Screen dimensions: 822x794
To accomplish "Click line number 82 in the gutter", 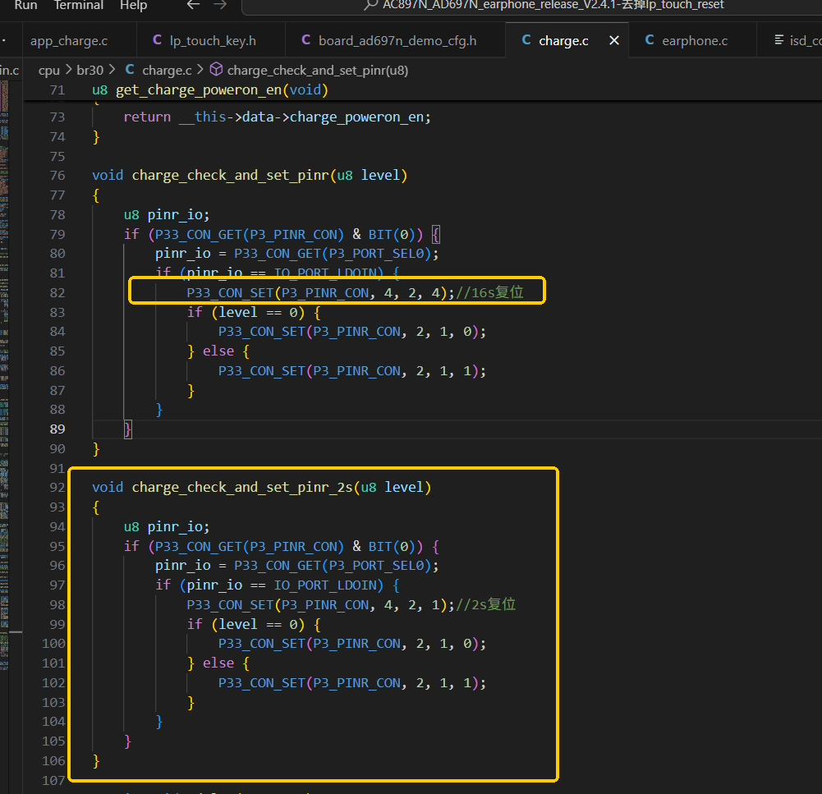I will (57, 293).
